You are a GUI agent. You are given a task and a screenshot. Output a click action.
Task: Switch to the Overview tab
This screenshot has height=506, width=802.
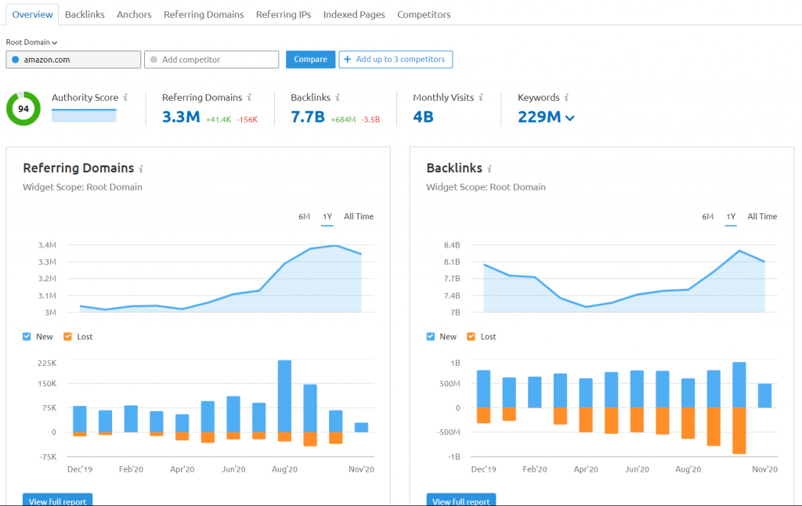pyautogui.click(x=32, y=14)
